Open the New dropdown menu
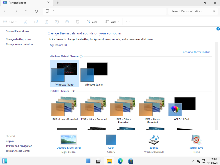220x165 pixels. (x=10, y=22)
